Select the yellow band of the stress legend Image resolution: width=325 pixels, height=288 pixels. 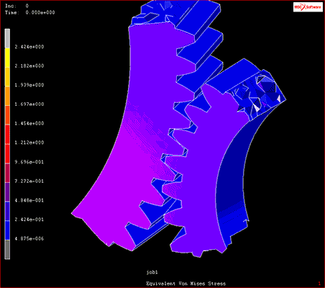pos(7,58)
